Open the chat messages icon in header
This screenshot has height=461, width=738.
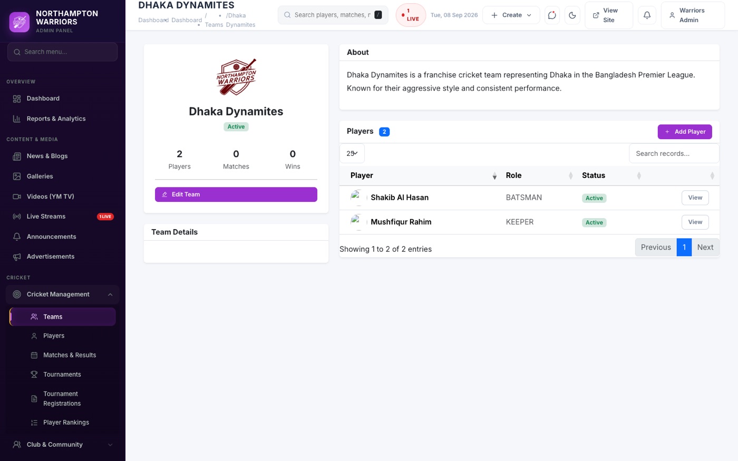click(552, 15)
